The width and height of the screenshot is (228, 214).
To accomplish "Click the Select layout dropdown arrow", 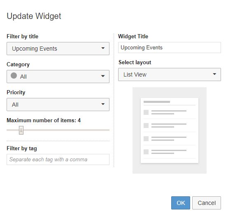I will pos(214,74).
